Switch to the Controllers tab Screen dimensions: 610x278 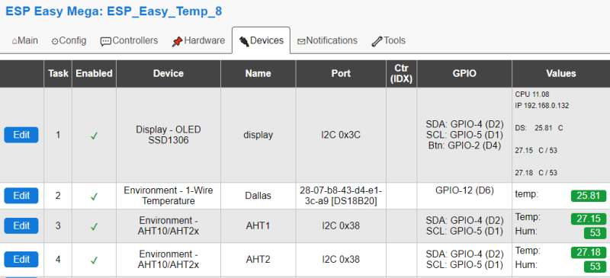(129, 40)
